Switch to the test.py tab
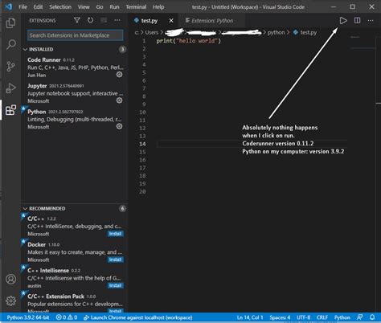The height and width of the screenshot is (323, 381). coord(150,21)
